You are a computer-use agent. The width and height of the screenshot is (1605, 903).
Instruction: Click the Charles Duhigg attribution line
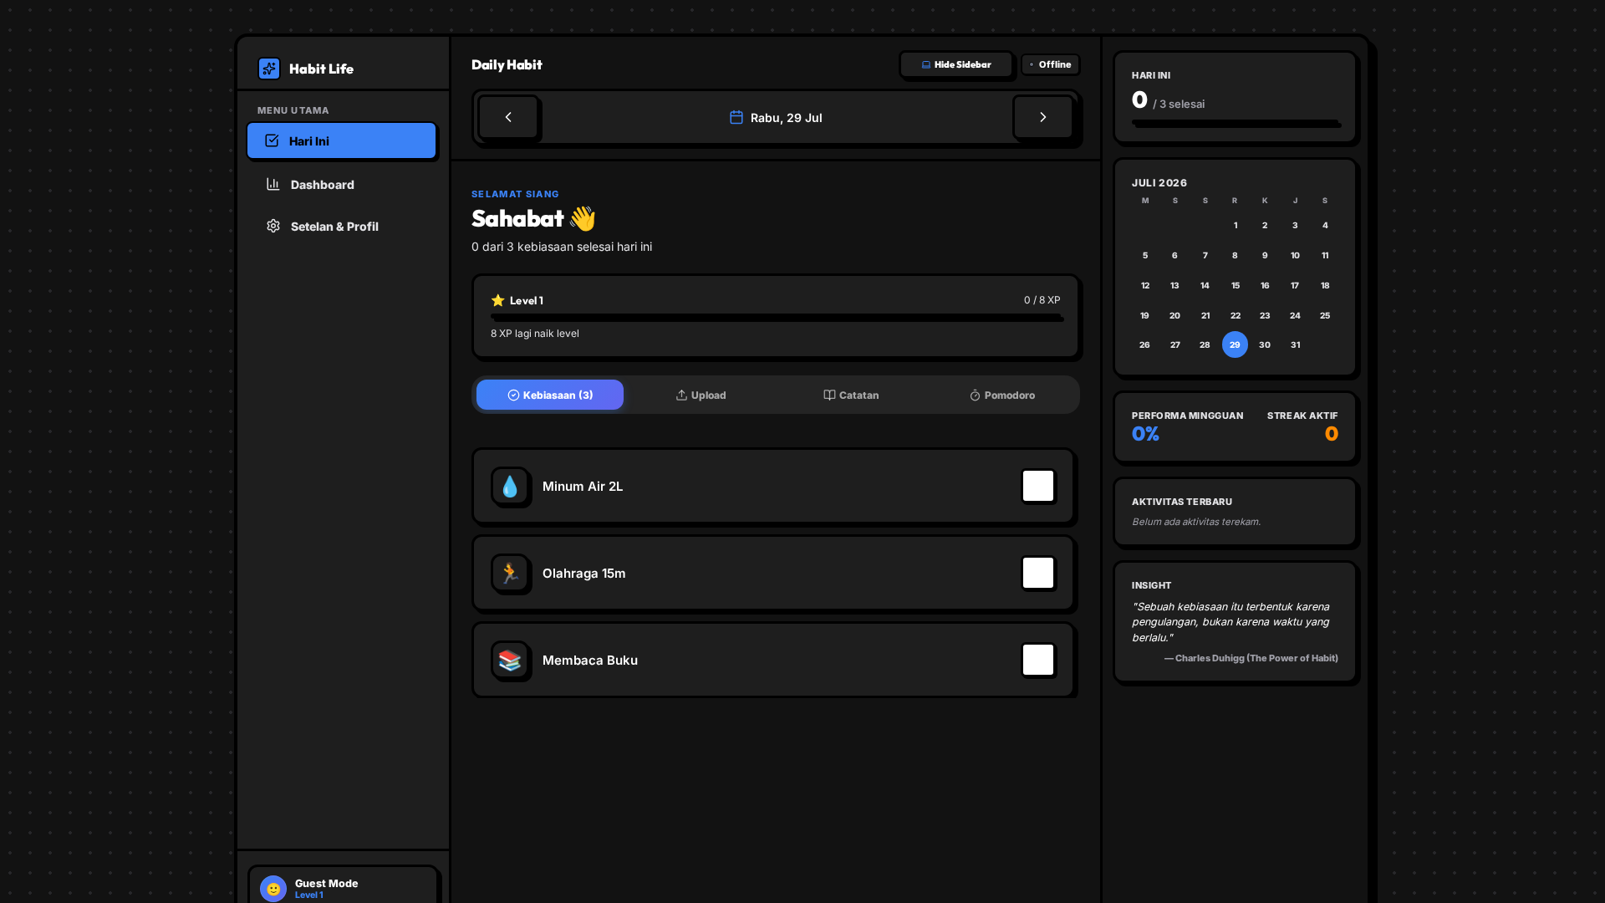pyautogui.click(x=1251, y=658)
